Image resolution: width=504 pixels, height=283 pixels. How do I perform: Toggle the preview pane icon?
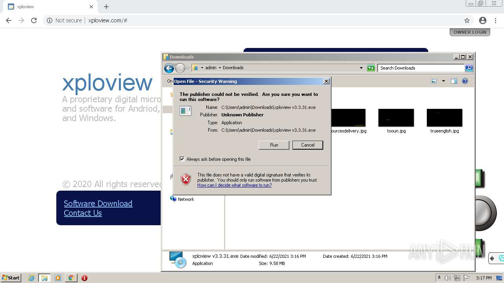pyautogui.click(x=454, y=81)
